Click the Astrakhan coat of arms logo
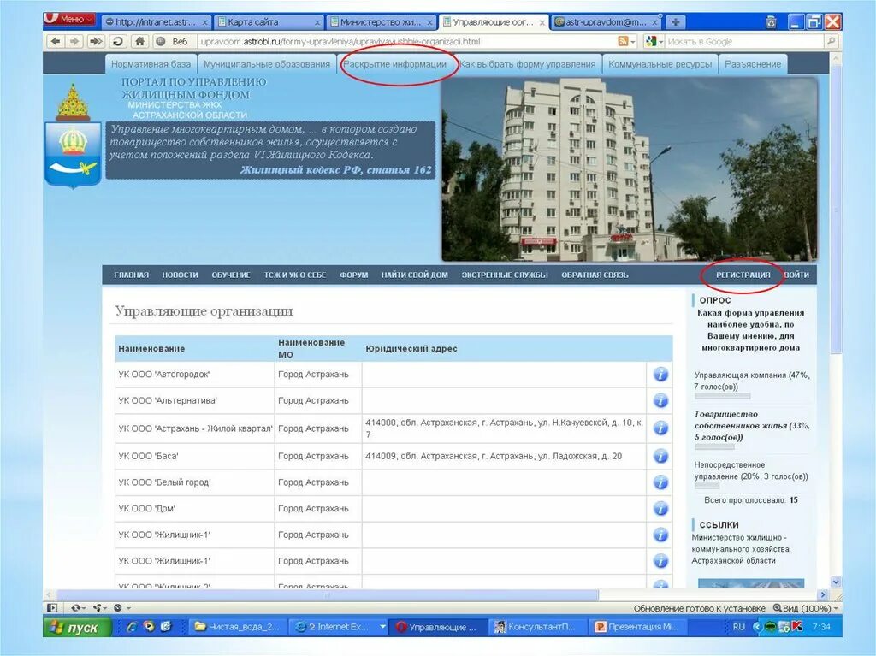The image size is (876, 656). tap(73, 136)
